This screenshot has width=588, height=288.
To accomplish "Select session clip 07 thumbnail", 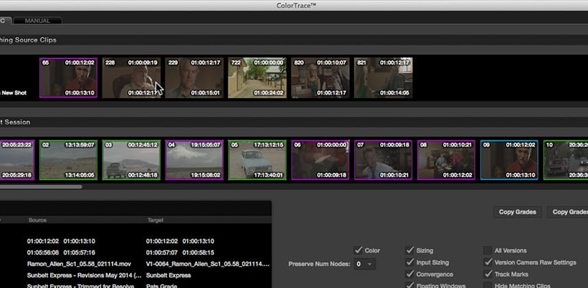I will coord(384,160).
